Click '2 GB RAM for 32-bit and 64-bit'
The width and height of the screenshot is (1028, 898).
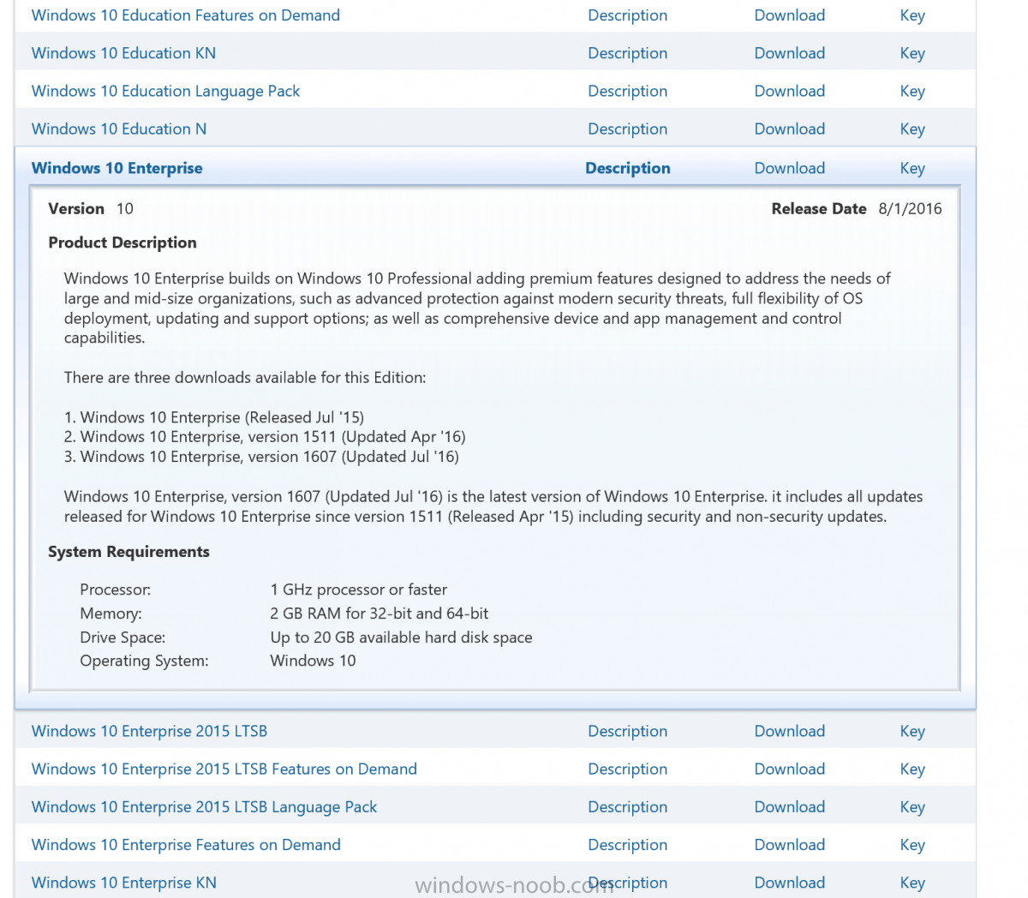click(380, 614)
